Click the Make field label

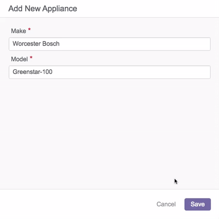(18, 31)
